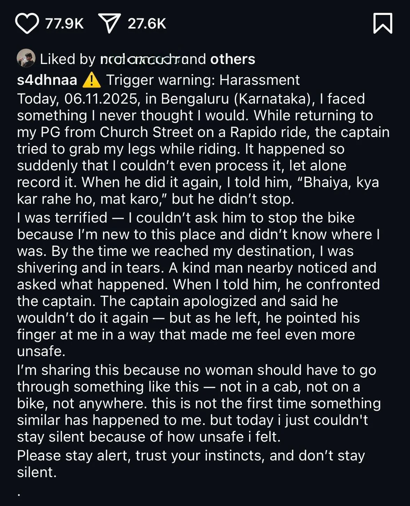The height and width of the screenshot is (506, 410).
Task: Click the Liked by label
Action: 67,59
